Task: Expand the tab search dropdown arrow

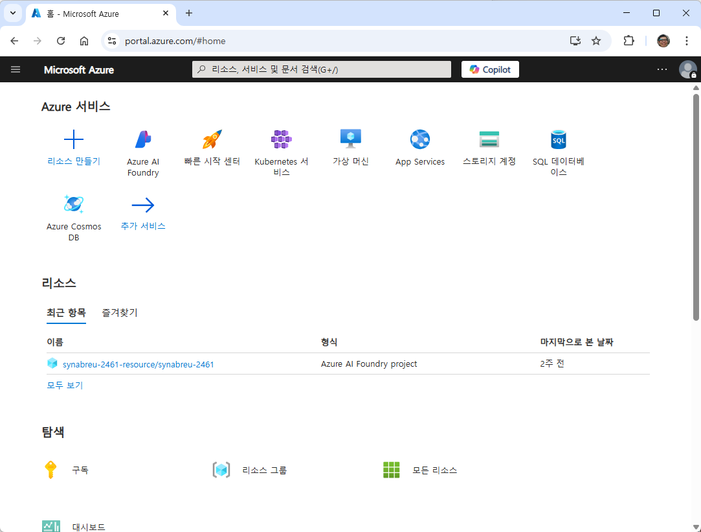Action: (x=13, y=13)
